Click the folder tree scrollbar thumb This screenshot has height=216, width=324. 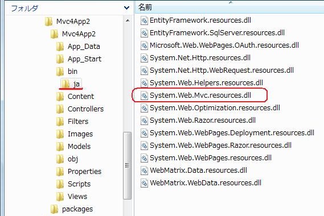pos(128,165)
